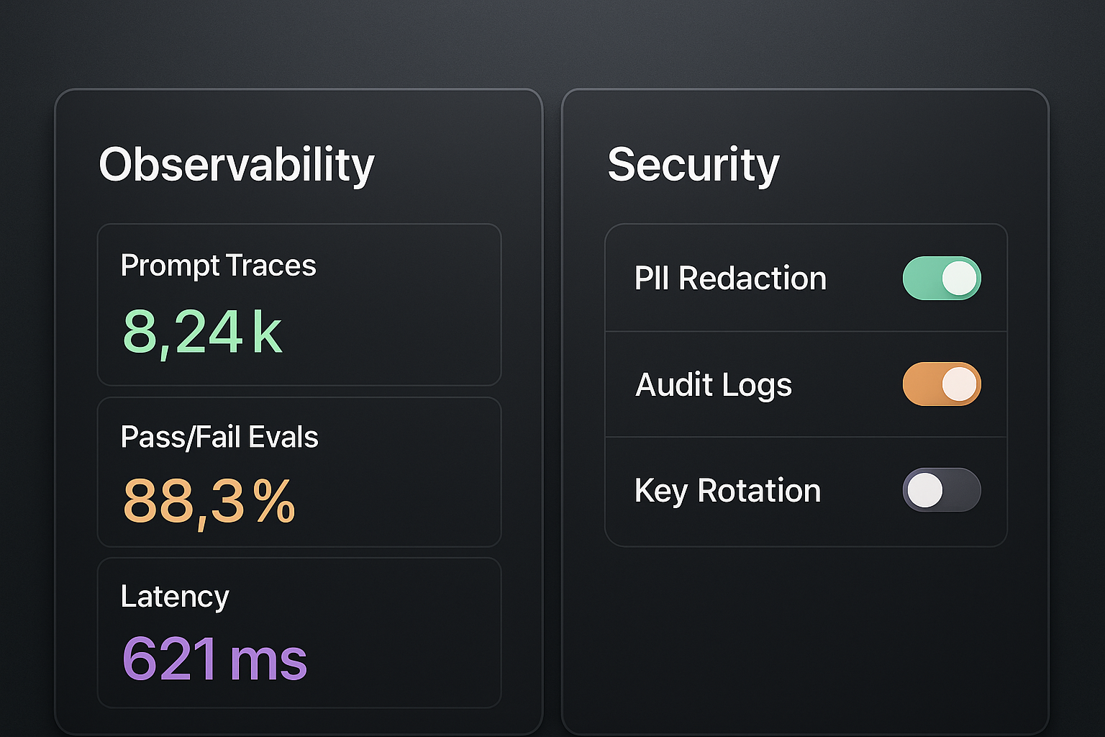Click the 88,3 % evals value
Image resolution: width=1105 pixels, height=737 pixels.
pyautogui.click(x=209, y=501)
